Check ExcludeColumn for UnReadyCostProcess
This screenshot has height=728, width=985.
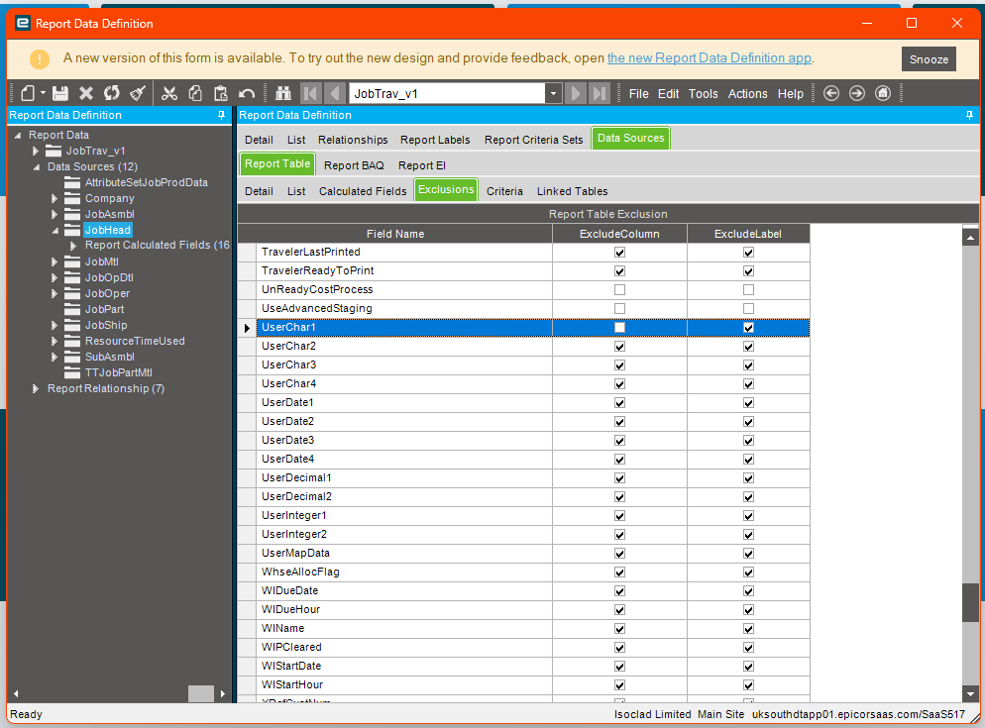pos(619,289)
